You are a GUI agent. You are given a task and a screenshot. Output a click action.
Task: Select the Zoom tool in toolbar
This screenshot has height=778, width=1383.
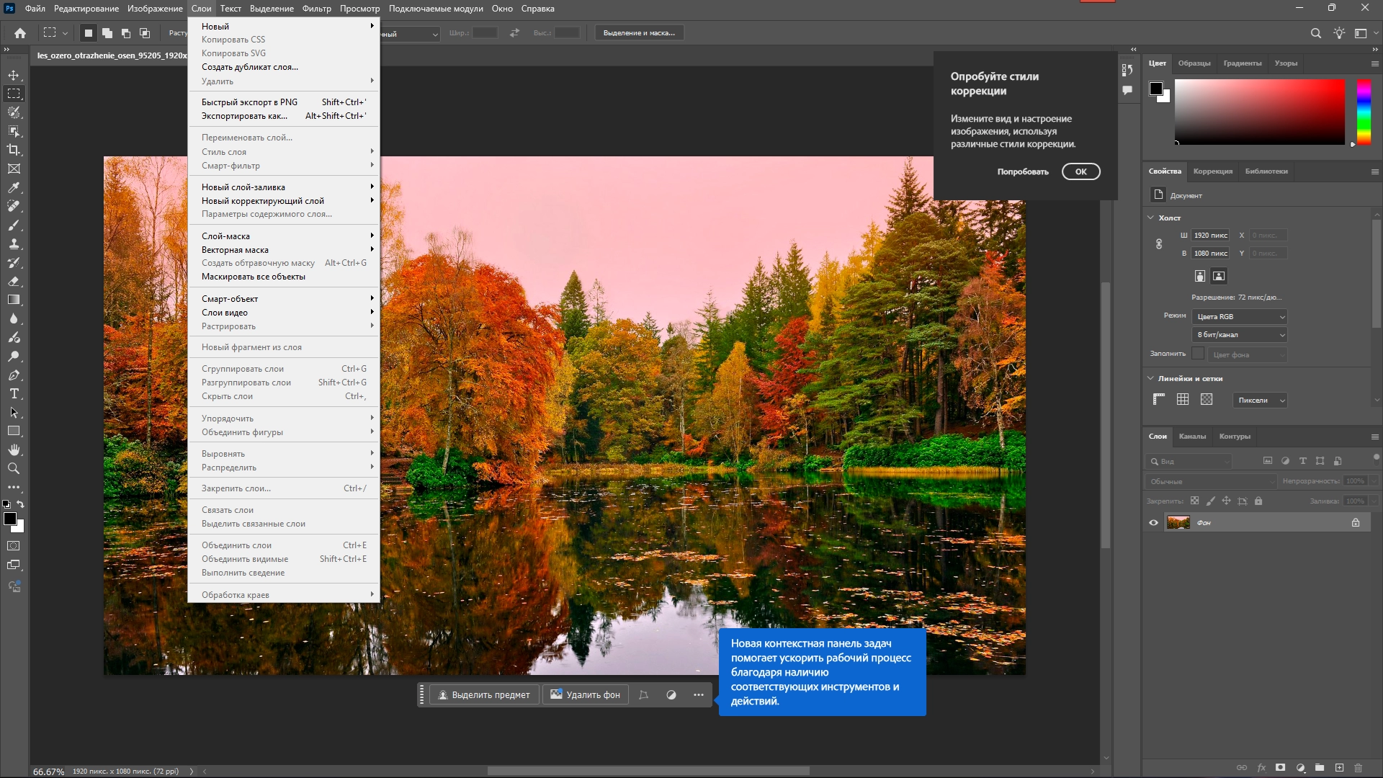point(14,468)
